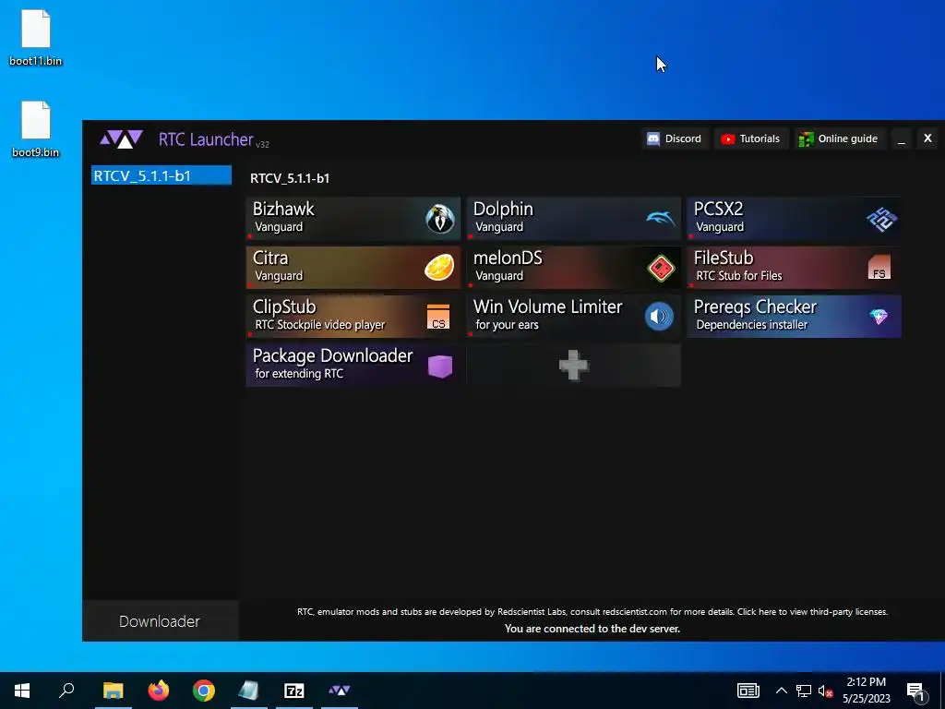
Task: Close the RTC Launcher window
Action: 927,138
